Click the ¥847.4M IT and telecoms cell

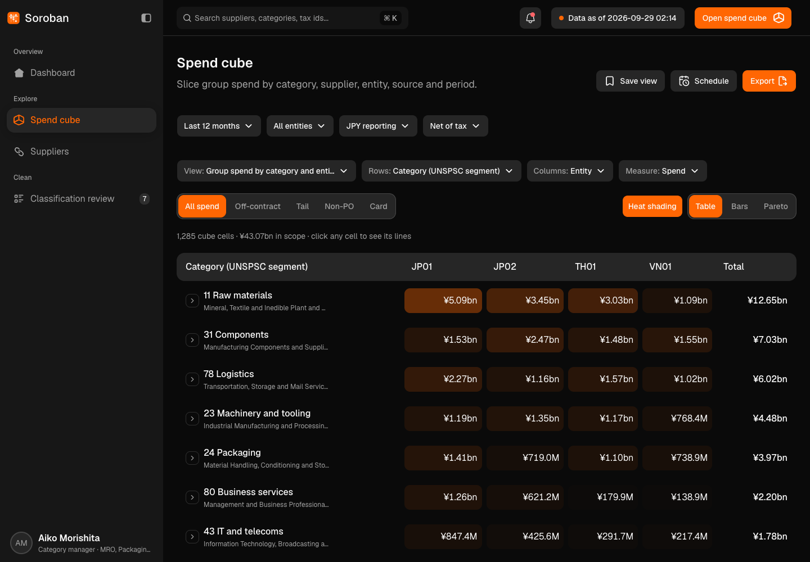pyautogui.click(x=443, y=537)
